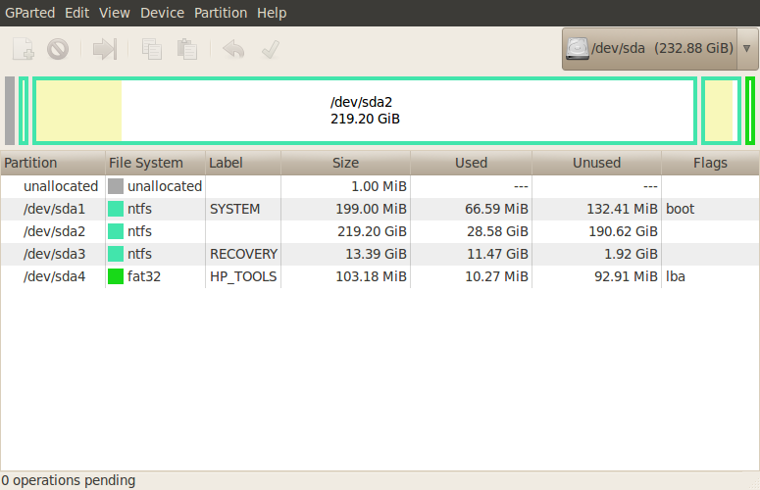Click the File System column header

tap(146, 163)
